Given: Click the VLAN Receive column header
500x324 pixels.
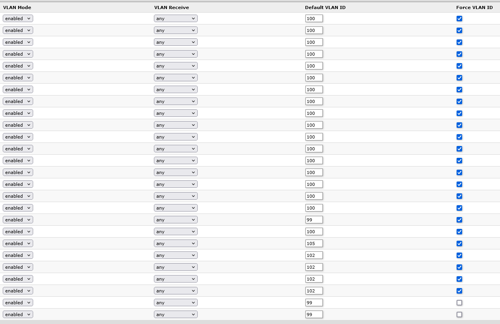Looking at the screenshot, I should click(171, 7).
